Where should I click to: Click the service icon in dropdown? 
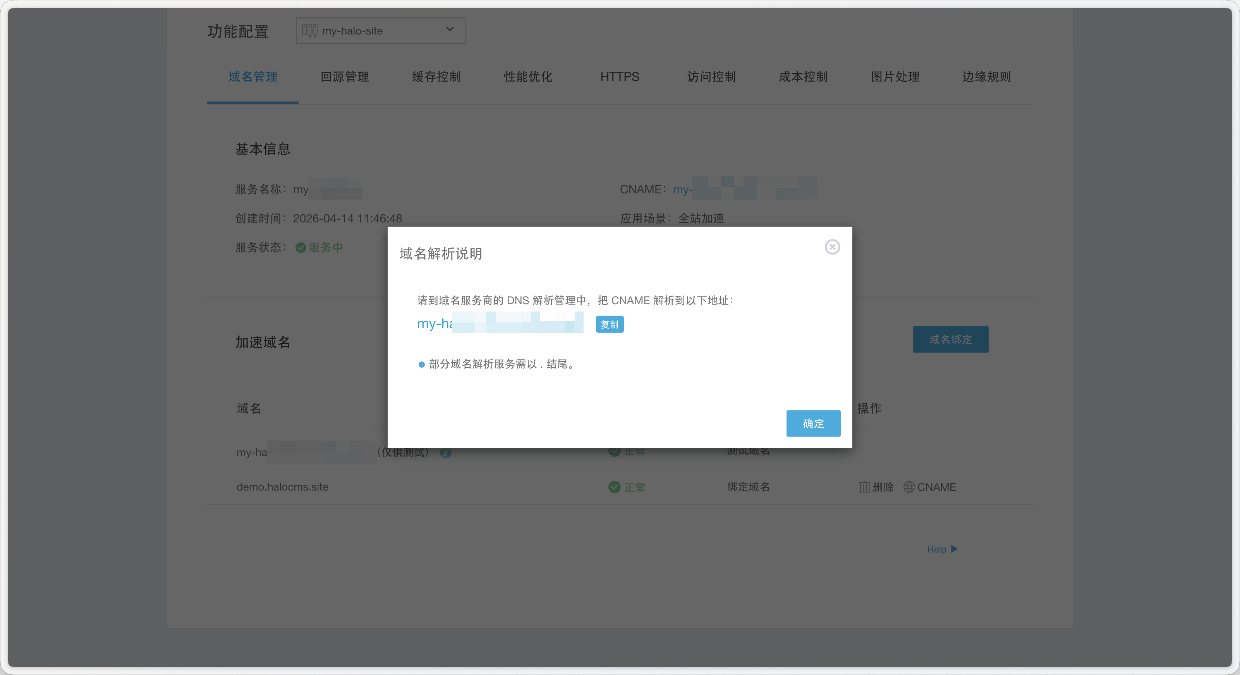(x=309, y=31)
